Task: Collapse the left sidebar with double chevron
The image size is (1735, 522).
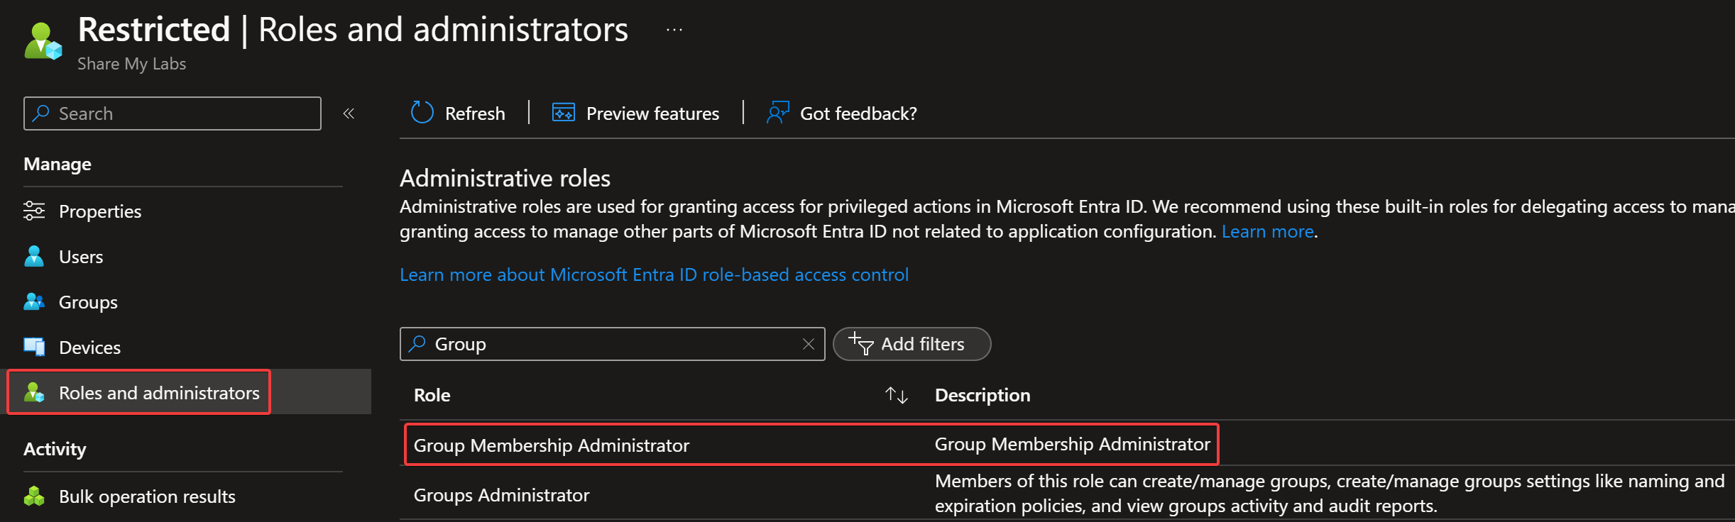Action: pyautogui.click(x=349, y=113)
